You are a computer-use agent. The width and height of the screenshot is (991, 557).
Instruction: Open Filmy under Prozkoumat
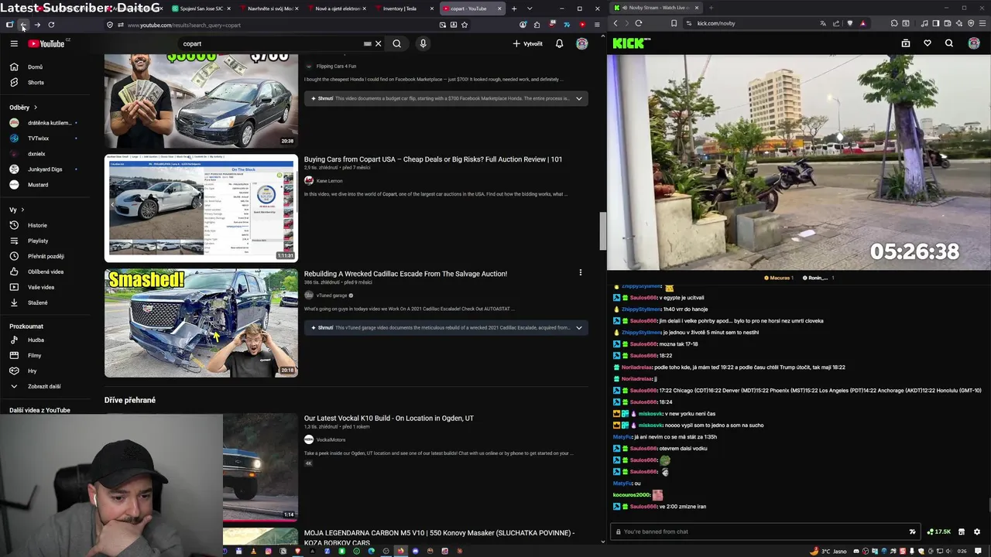(x=45, y=355)
